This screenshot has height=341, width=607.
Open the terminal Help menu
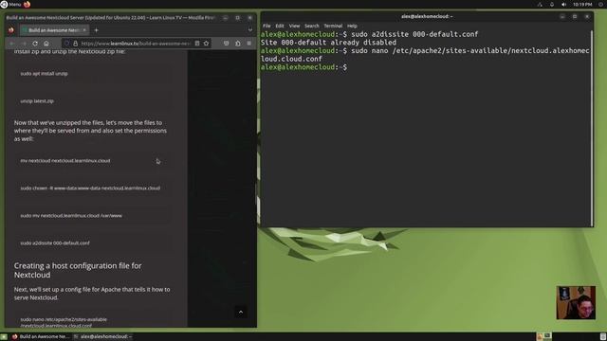(x=352, y=26)
